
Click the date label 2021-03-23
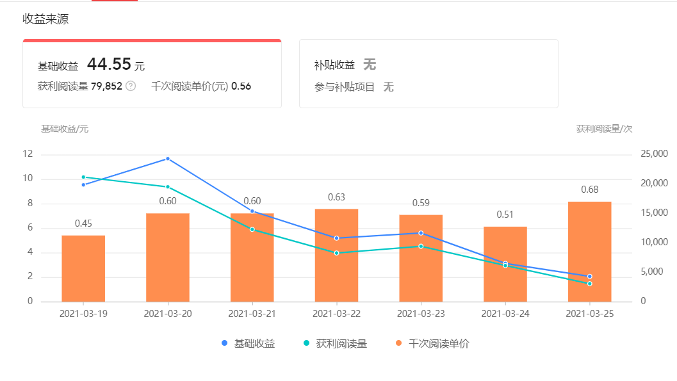click(x=420, y=314)
